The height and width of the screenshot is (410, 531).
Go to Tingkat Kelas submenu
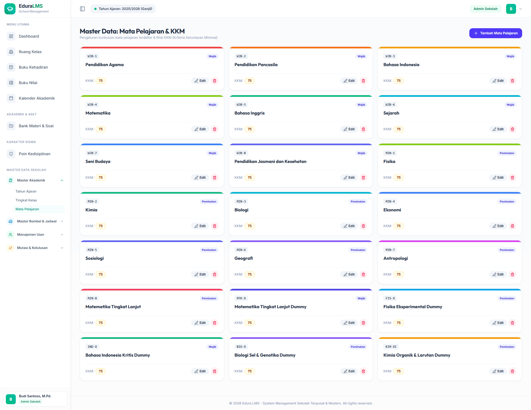click(x=26, y=200)
